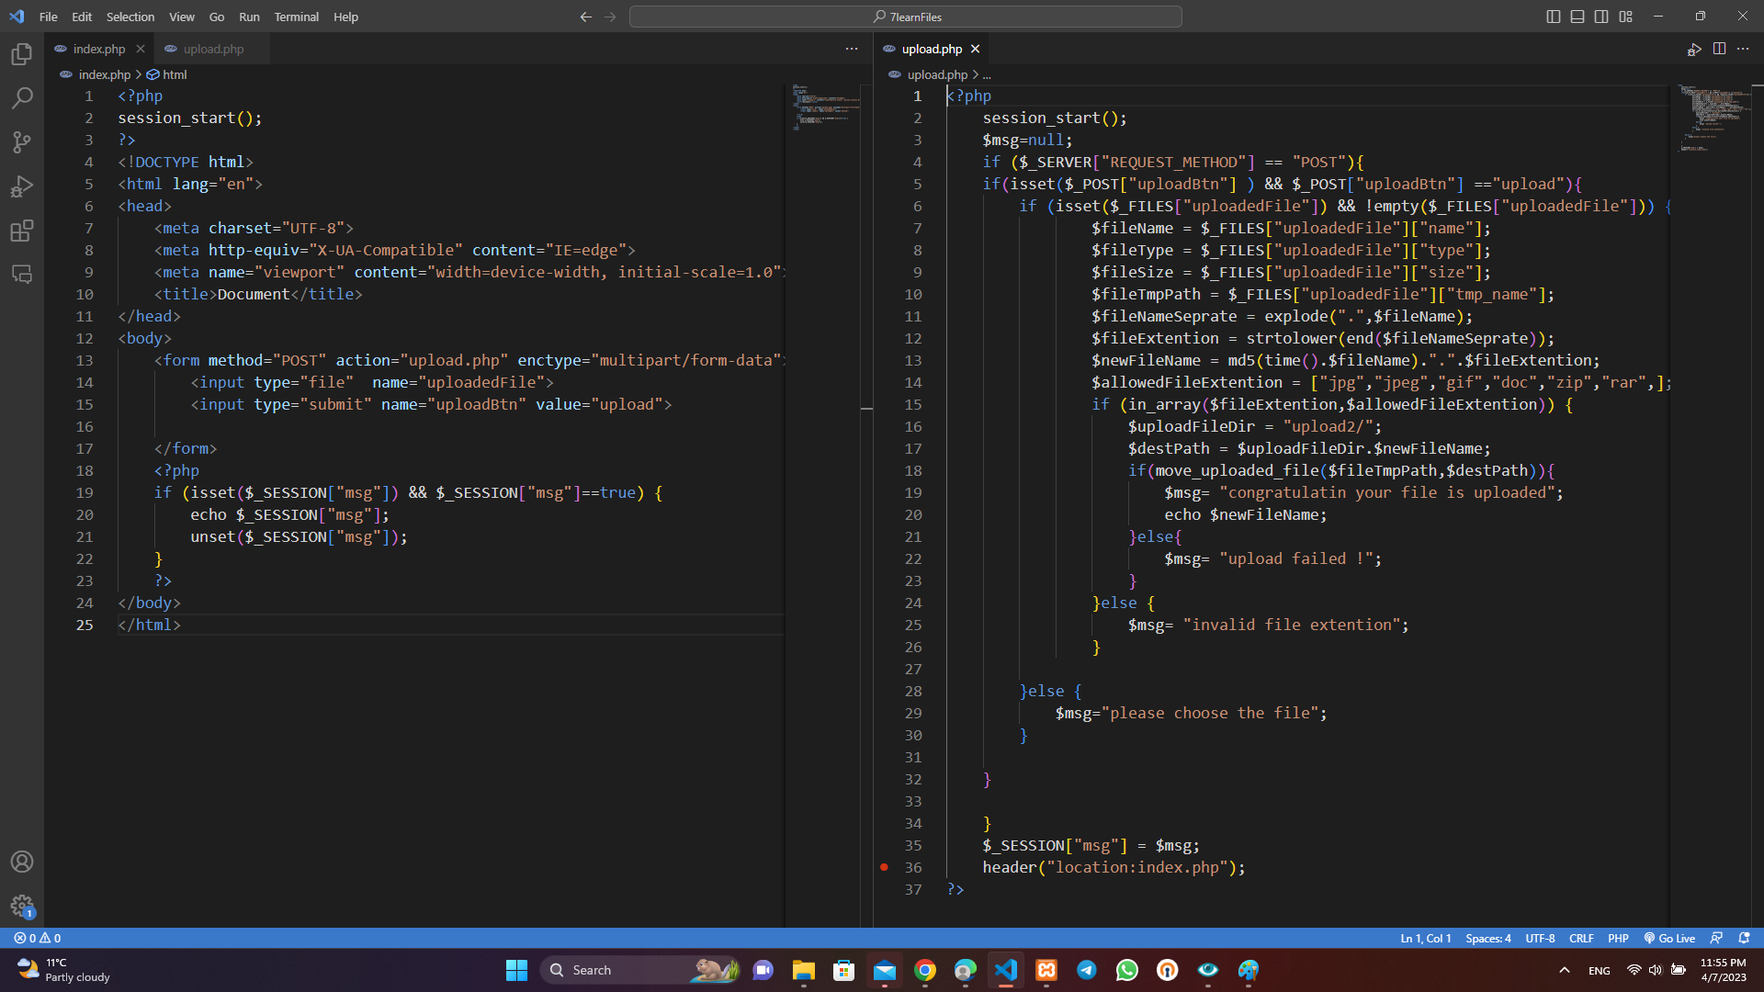The image size is (1764, 992).
Task: Toggle Primary Side Bar layout icon
Action: [1554, 17]
